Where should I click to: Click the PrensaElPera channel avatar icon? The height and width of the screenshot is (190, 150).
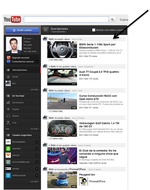tap(83, 181)
